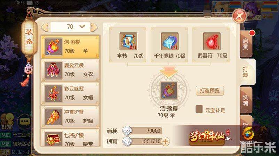This screenshot has height=156, width=279.
Task: Select 冲霄护臂 wrist guard item
Action: click(70, 117)
